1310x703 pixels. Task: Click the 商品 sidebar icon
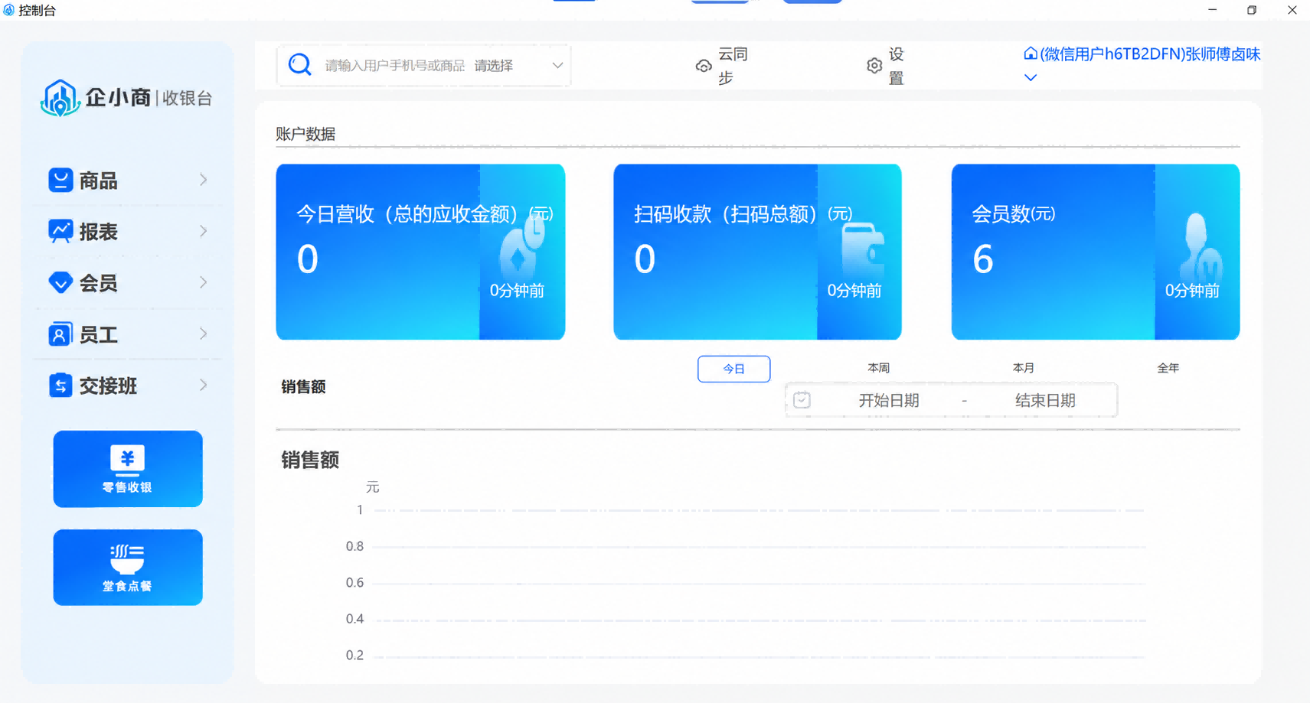(x=60, y=180)
